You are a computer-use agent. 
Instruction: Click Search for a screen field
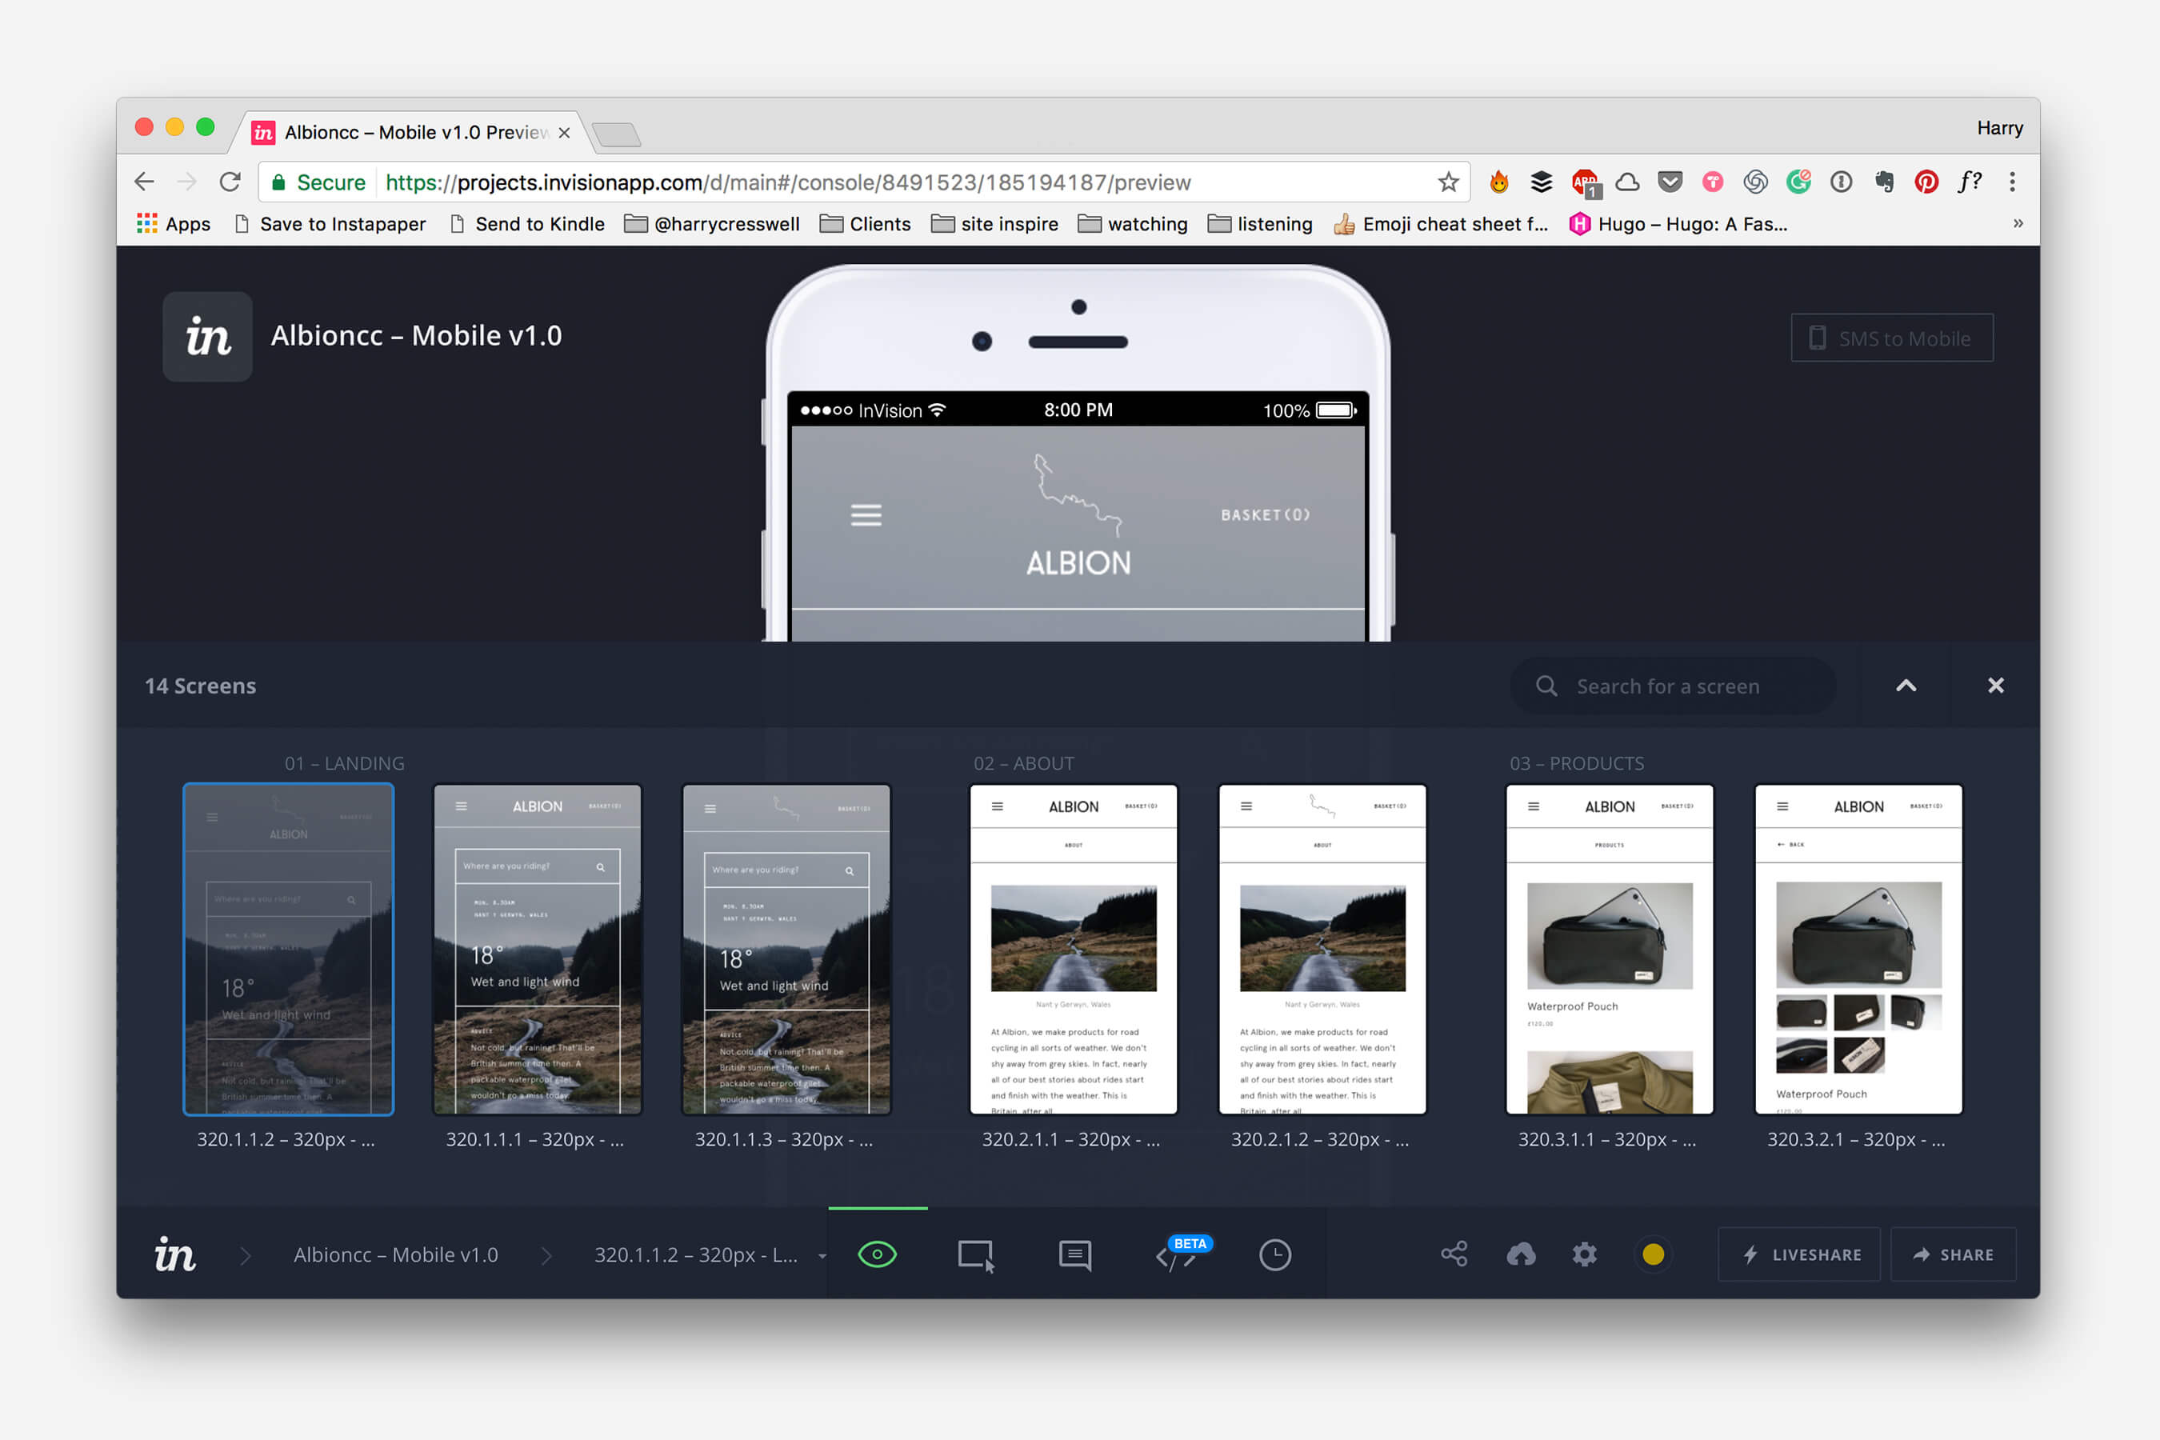click(1674, 686)
